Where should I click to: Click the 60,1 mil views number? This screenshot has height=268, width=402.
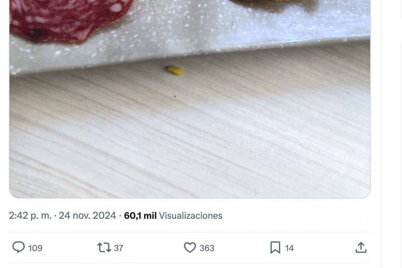tap(140, 216)
